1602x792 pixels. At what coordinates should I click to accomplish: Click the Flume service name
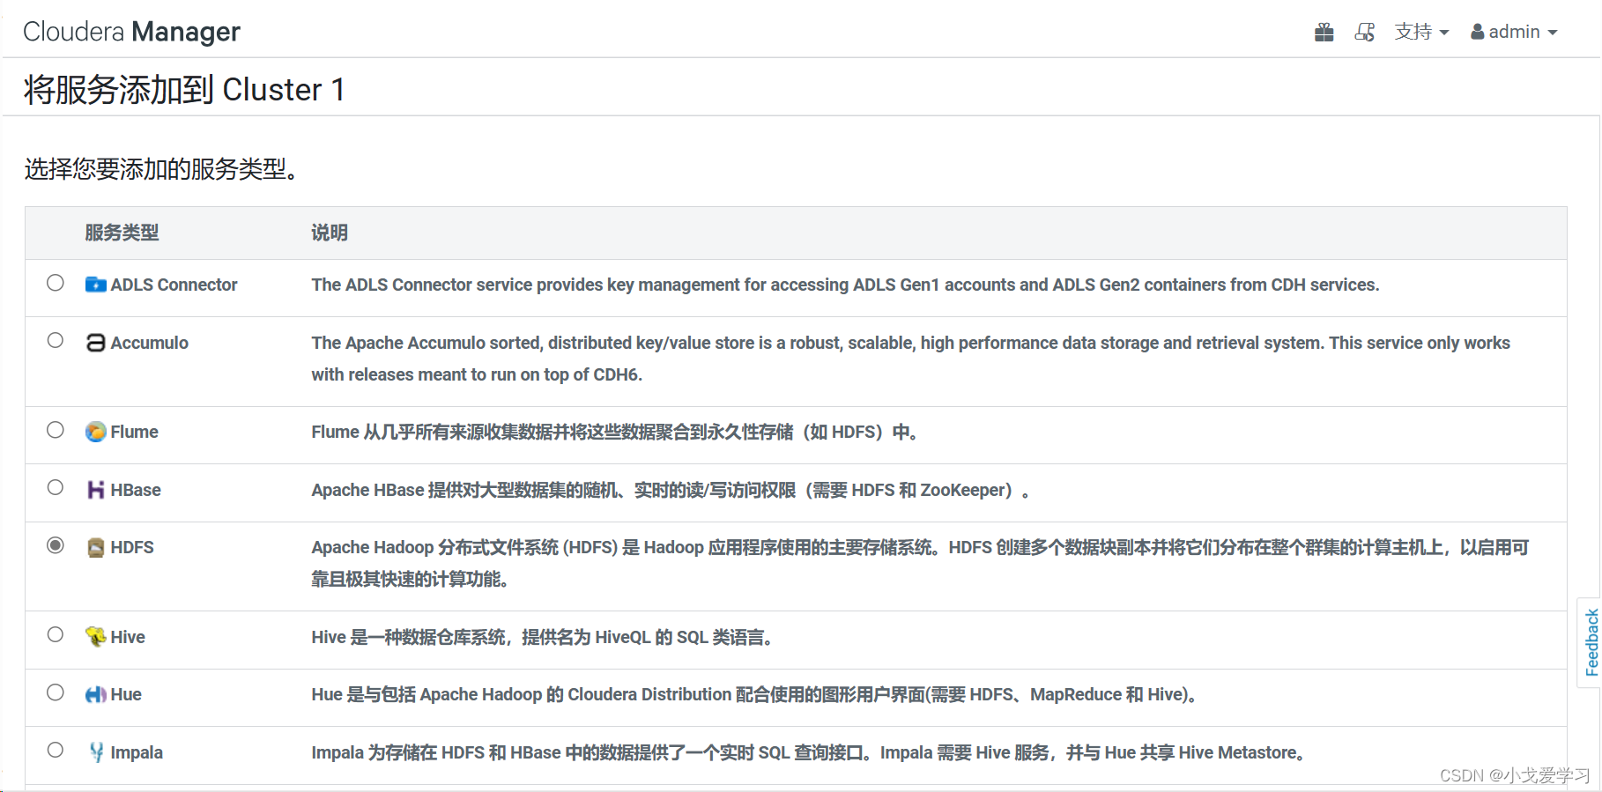tap(134, 432)
